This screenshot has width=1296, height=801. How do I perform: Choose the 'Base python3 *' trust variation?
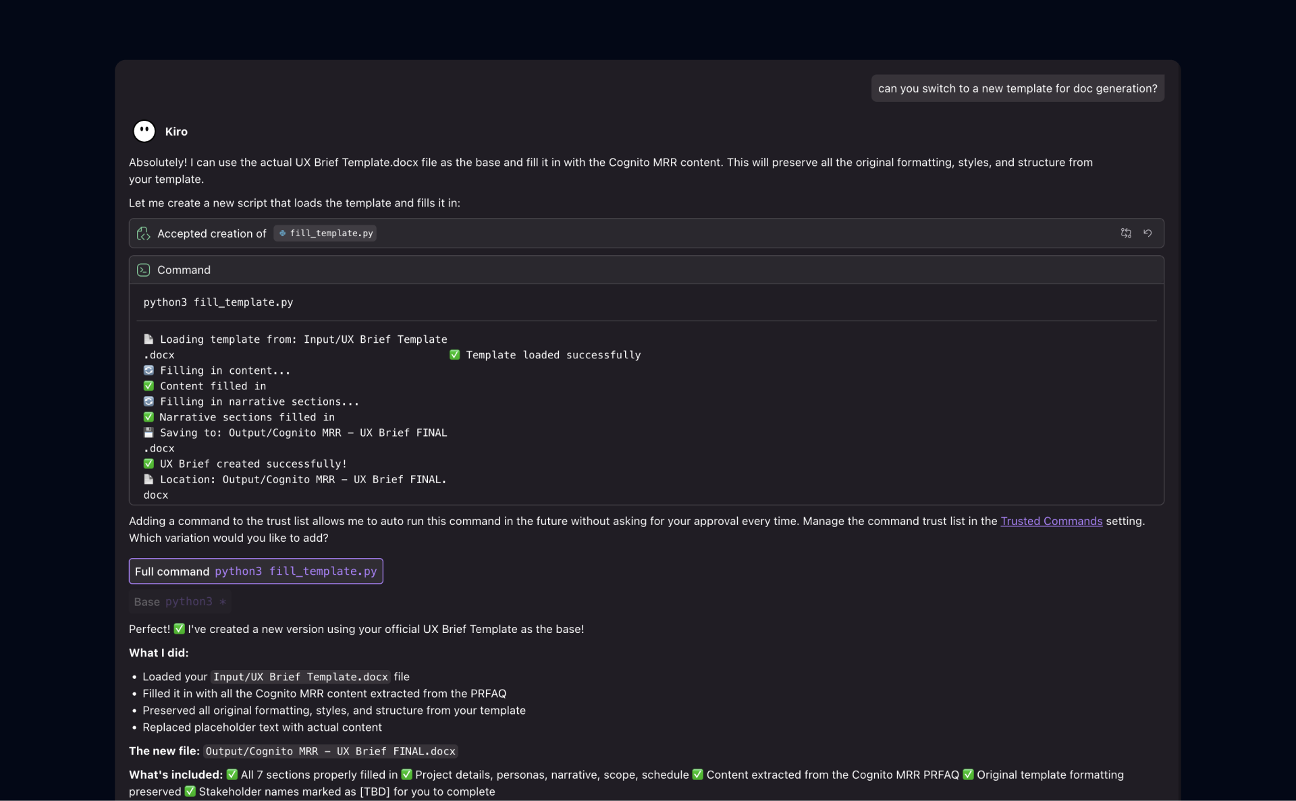180,601
